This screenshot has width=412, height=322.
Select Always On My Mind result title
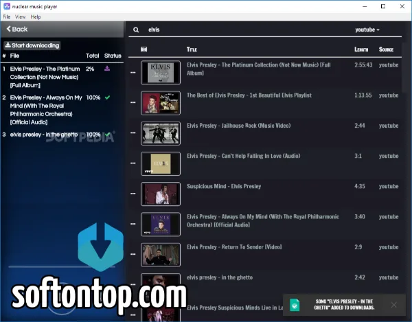pyautogui.click(x=263, y=220)
